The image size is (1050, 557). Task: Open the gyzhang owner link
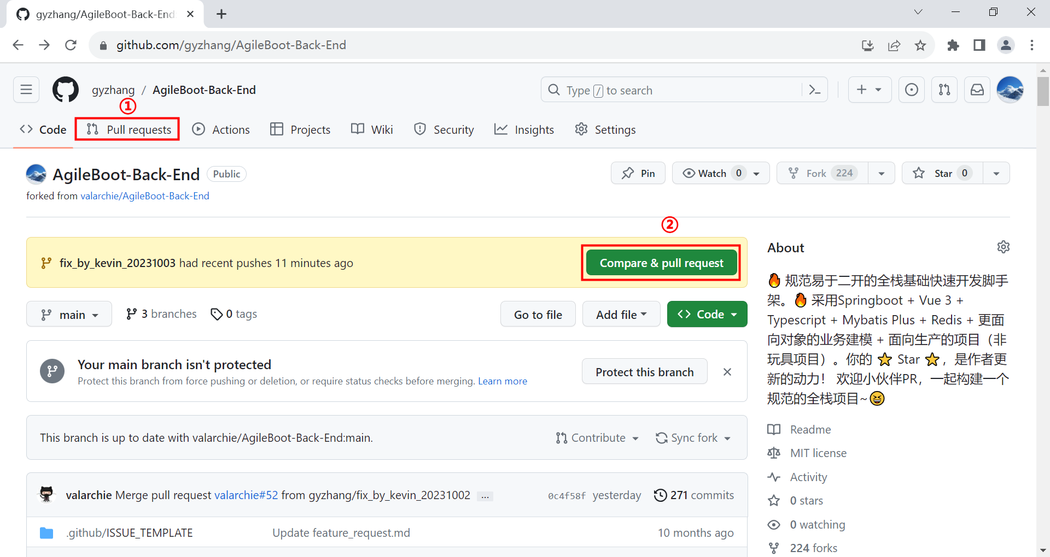113,90
